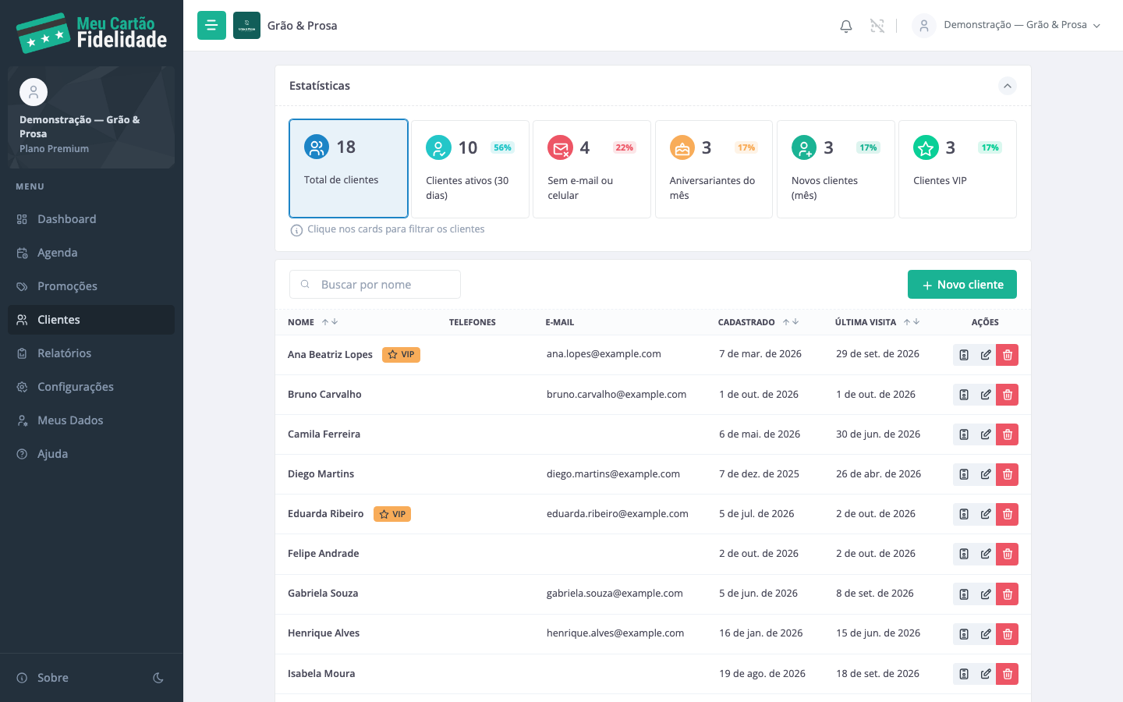Delete the Bruno Carvalho client
The height and width of the screenshot is (702, 1123).
(1008, 395)
